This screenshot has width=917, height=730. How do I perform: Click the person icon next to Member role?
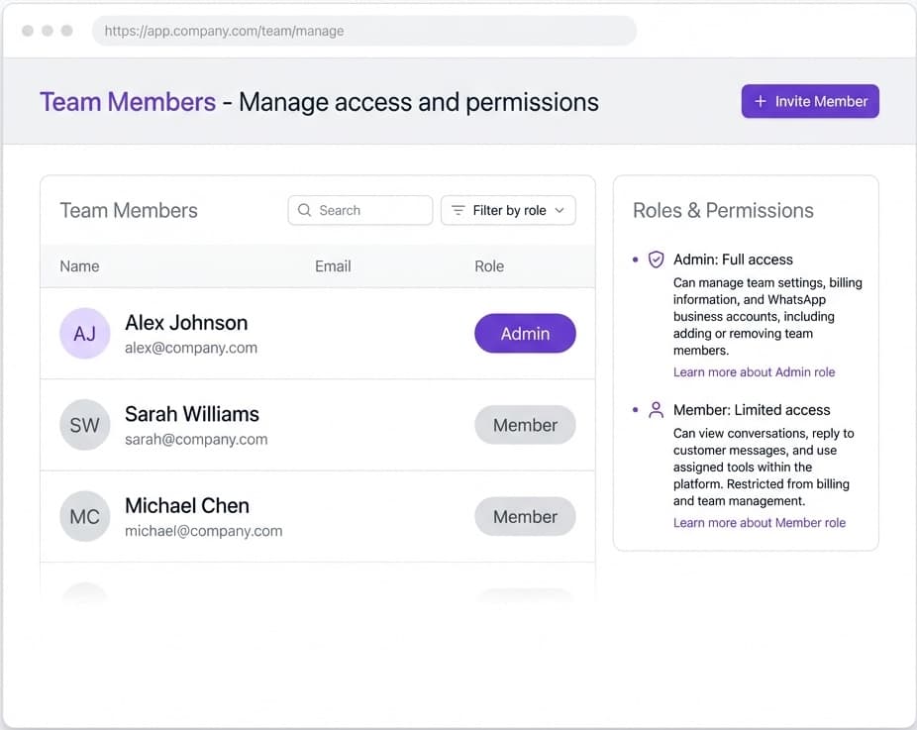(656, 409)
